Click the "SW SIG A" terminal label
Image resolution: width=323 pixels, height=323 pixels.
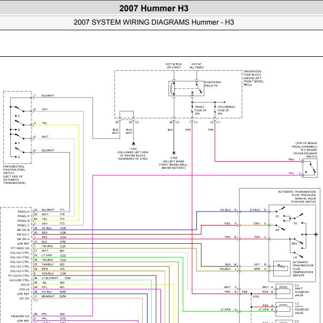(23, 239)
